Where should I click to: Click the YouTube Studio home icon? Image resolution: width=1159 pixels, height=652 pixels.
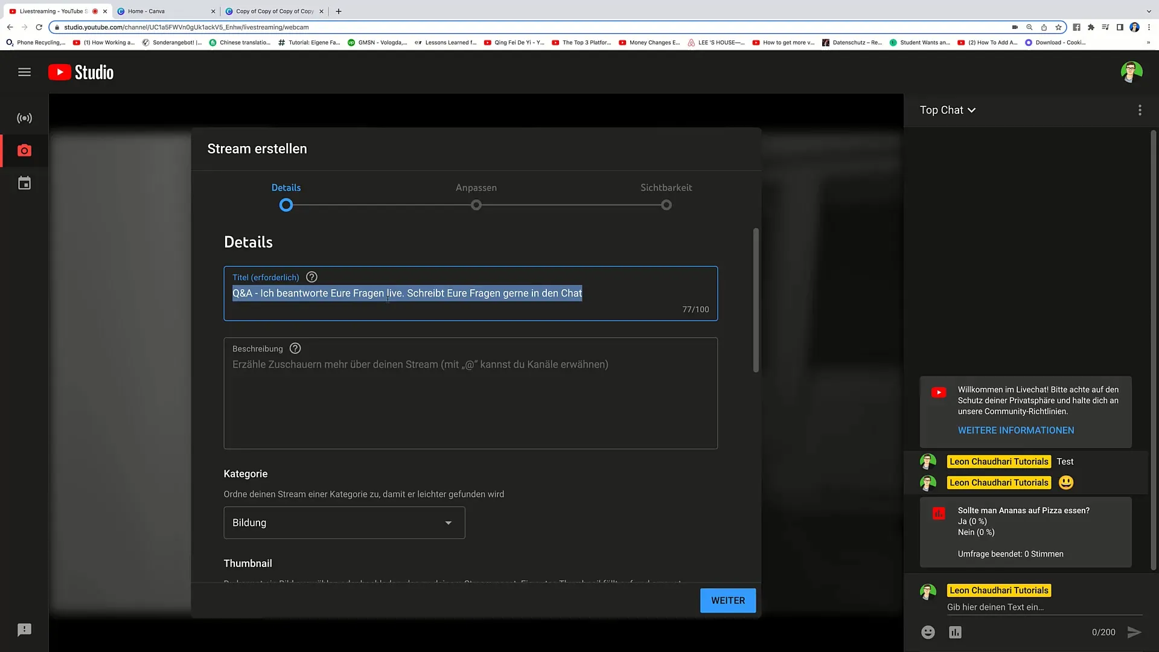coord(80,72)
